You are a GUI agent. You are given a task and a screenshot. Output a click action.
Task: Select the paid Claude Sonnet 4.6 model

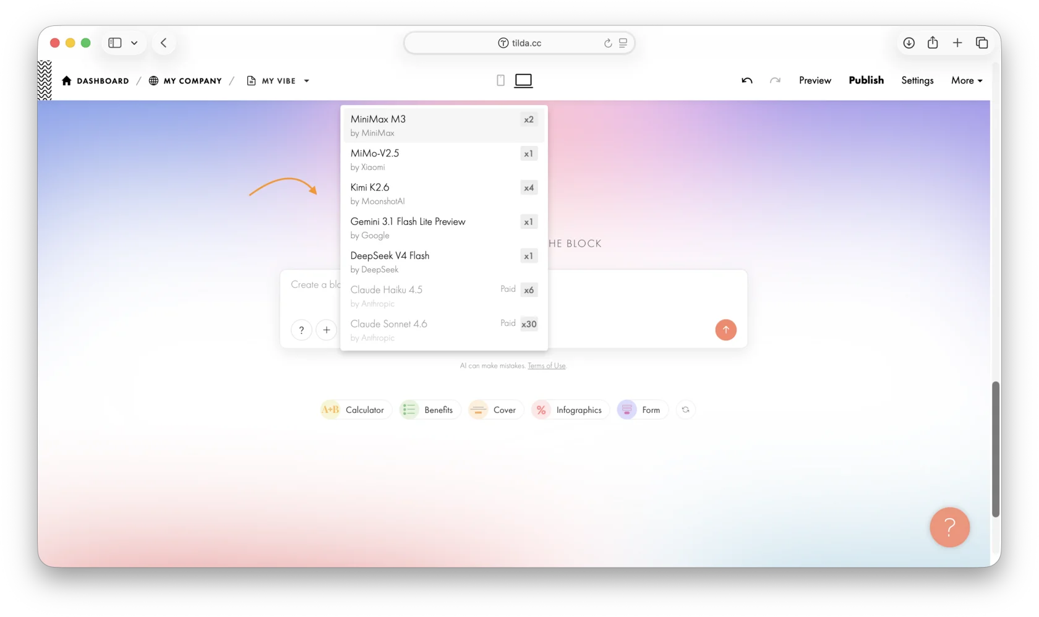tap(444, 330)
